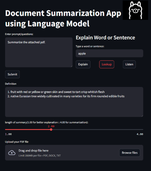Click the Listen button
Viewport: 151px width, 171px height.
pyautogui.click(x=129, y=64)
